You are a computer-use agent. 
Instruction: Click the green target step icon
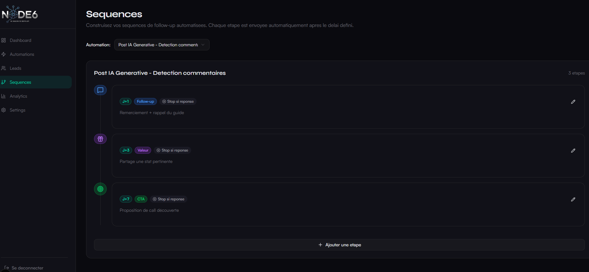100,189
